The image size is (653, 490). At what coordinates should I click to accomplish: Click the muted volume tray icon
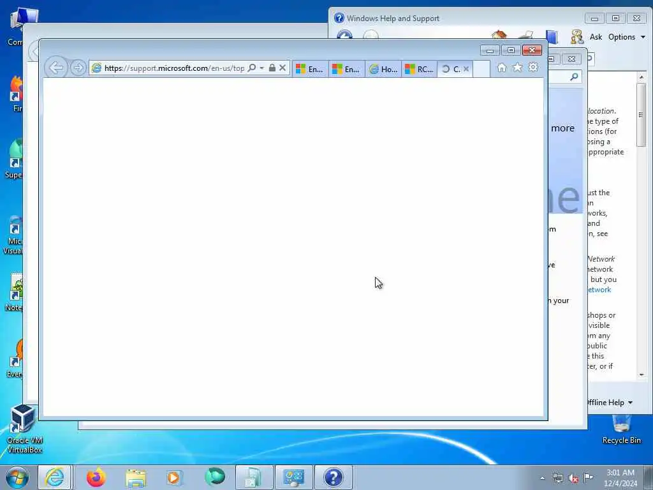573,478
